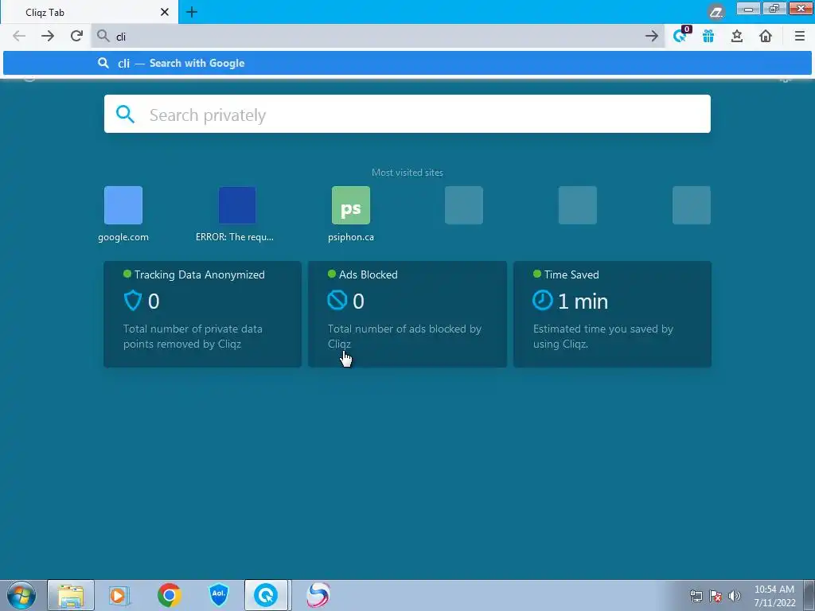The height and width of the screenshot is (611, 815).
Task: Click the Cliqz profile icon in title bar
Action: pos(716,11)
